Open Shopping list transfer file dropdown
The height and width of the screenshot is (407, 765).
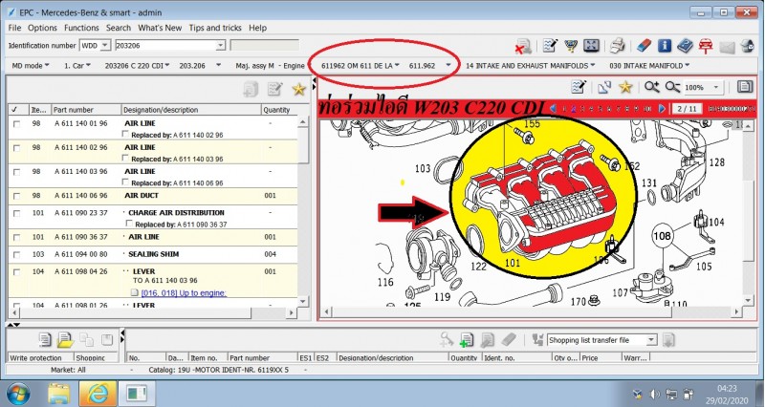[x=651, y=340]
